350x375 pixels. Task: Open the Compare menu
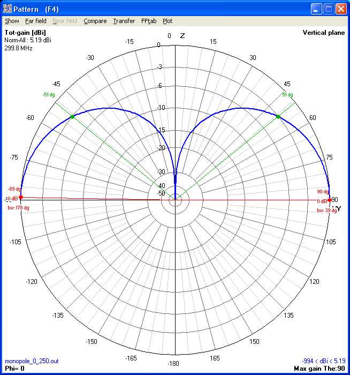[x=95, y=21]
